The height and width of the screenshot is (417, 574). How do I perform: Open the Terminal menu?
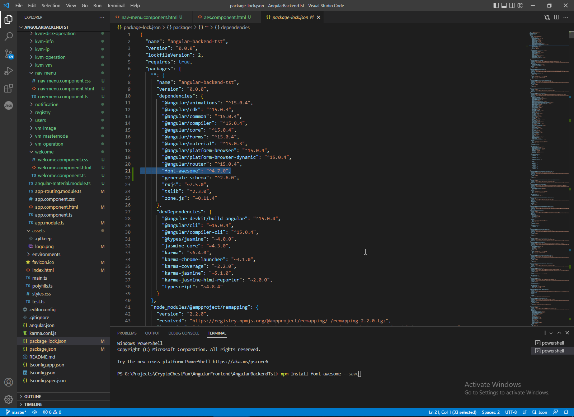pyautogui.click(x=116, y=5)
